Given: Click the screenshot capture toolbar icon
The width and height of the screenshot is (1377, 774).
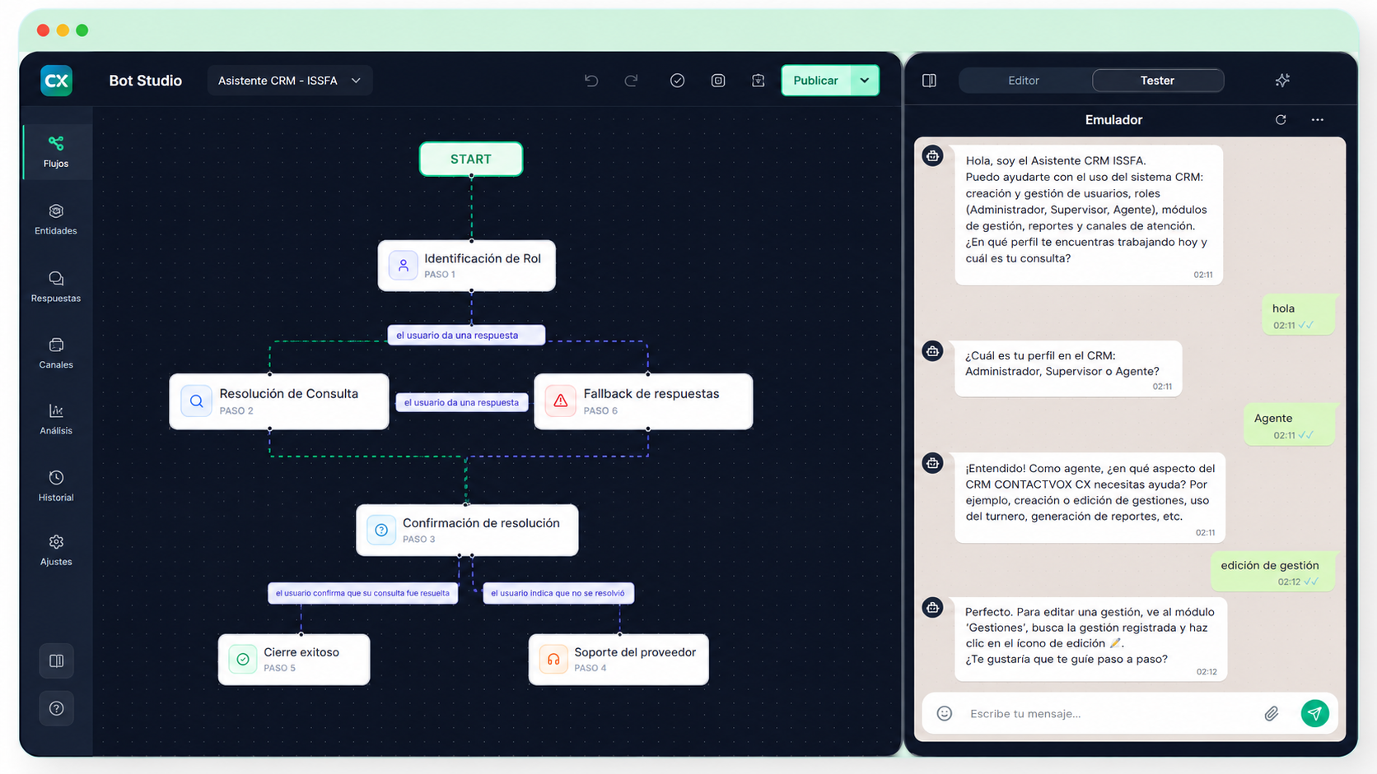Looking at the screenshot, I should (718, 81).
